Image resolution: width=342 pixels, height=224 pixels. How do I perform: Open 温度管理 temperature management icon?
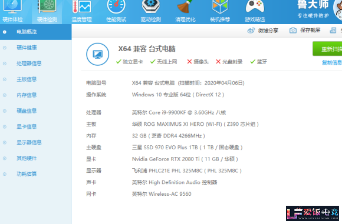point(81,6)
